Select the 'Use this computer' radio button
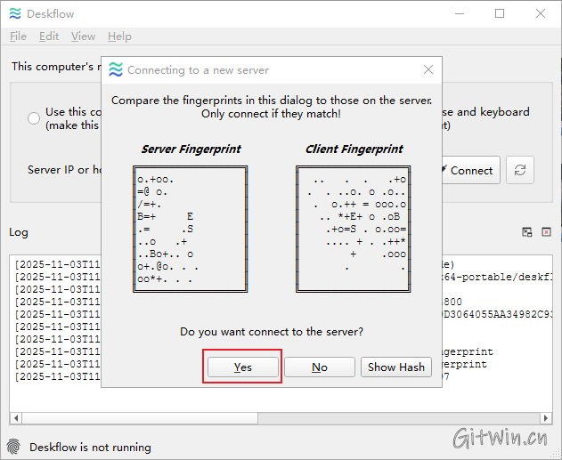The width and height of the screenshot is (562, 460). (34, 118)
